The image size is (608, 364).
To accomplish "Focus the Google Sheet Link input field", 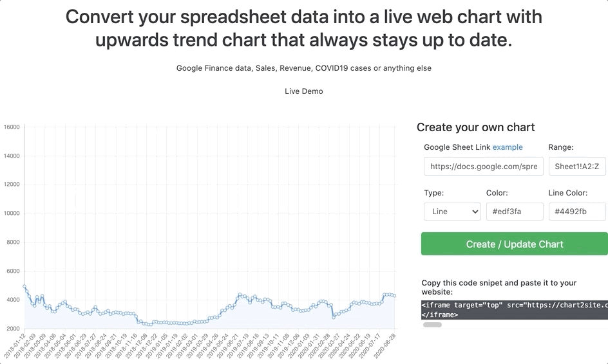I will 483,167.
